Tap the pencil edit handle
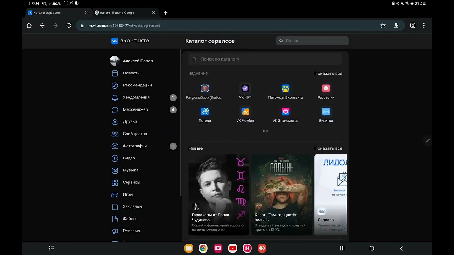 point(428,141)
